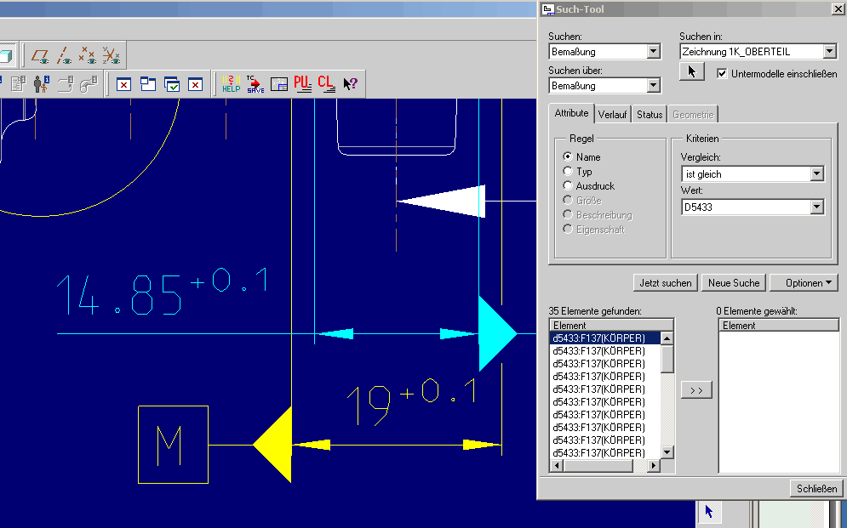Image resolution: width=847 pixels, height=528 pixels.
Task: Click the selection arrow button in Such-Tool
Action: 692,71
